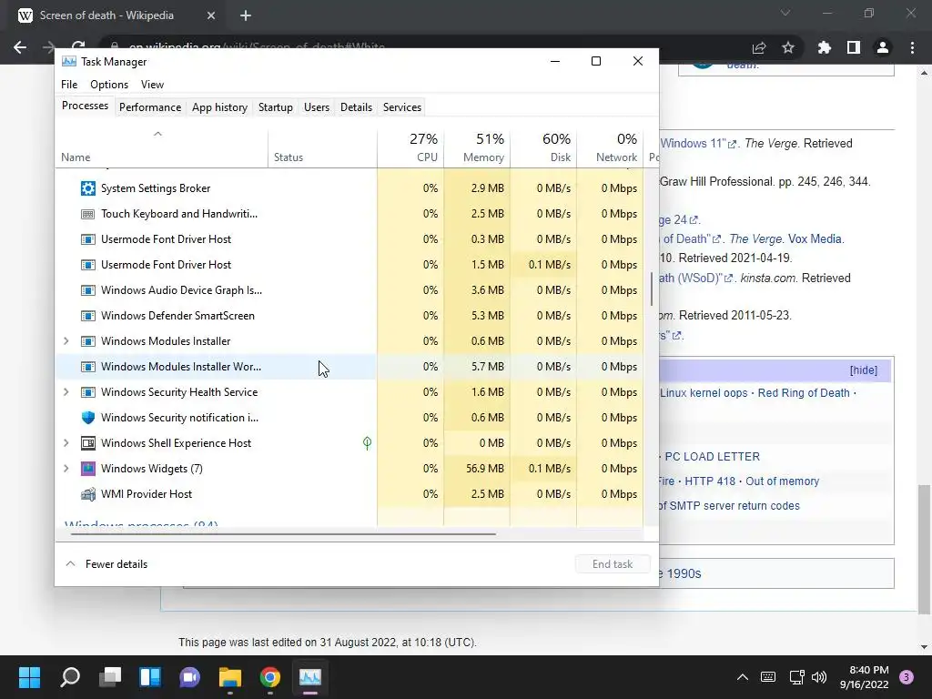Click the Windows Widgets process icon

88,469
